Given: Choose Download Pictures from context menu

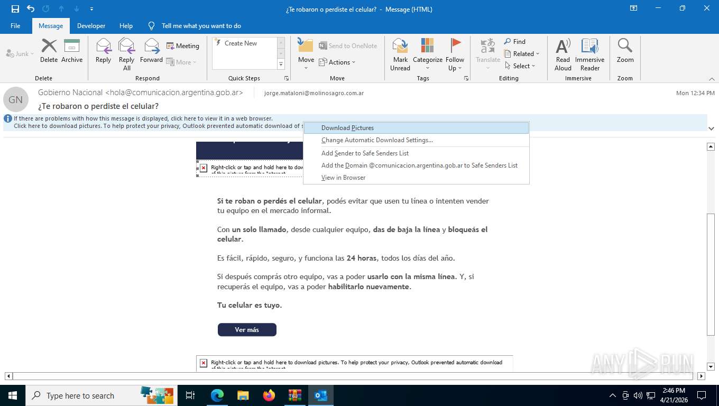Looking at the screenshot, I should click(416, 128).
